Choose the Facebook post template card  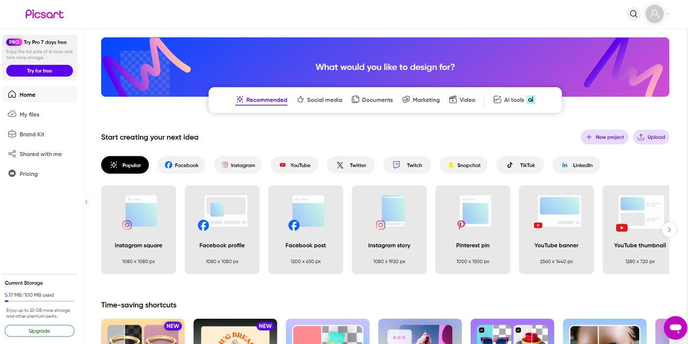point(306,230)
